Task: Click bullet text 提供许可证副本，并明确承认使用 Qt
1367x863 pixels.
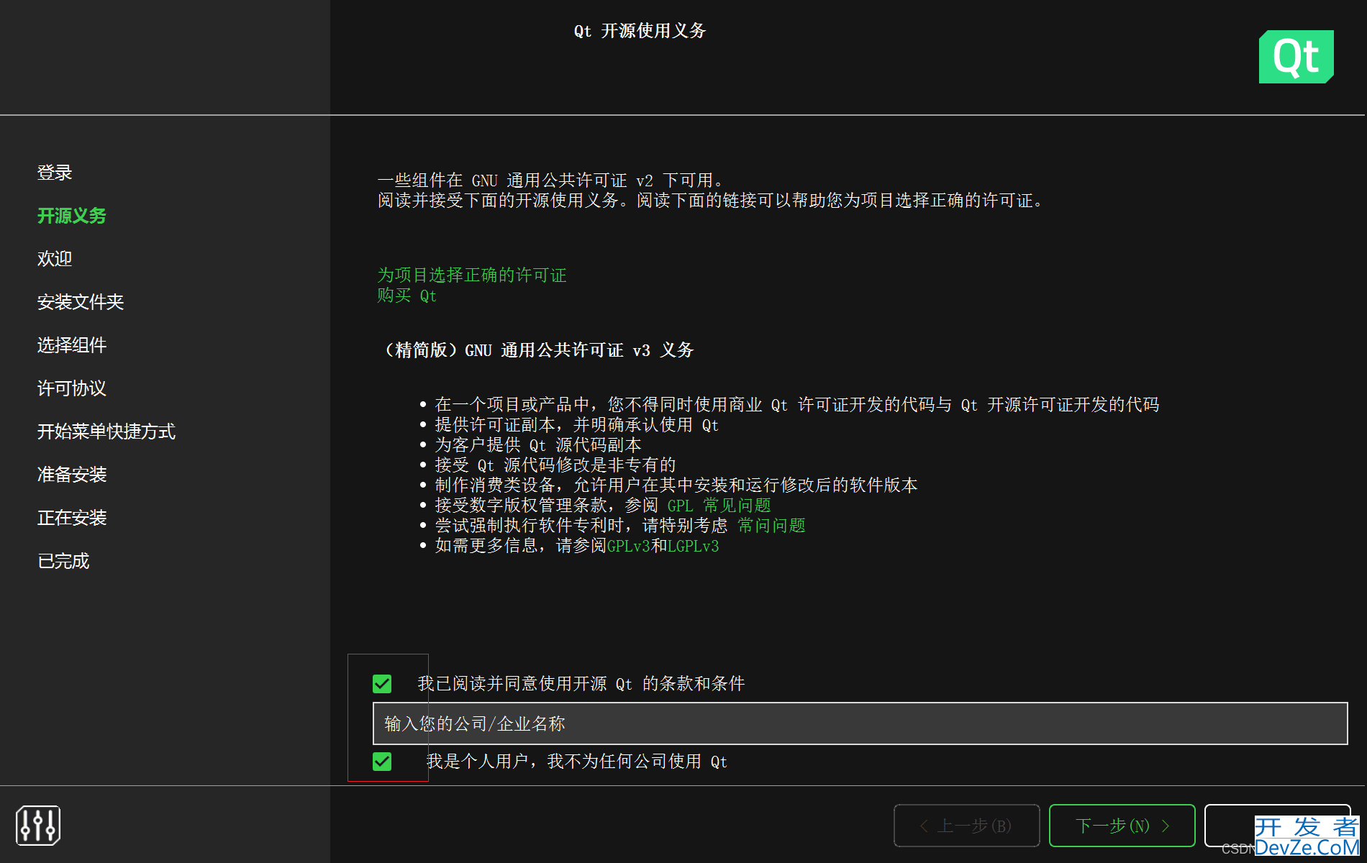Action: pos(576,425)
